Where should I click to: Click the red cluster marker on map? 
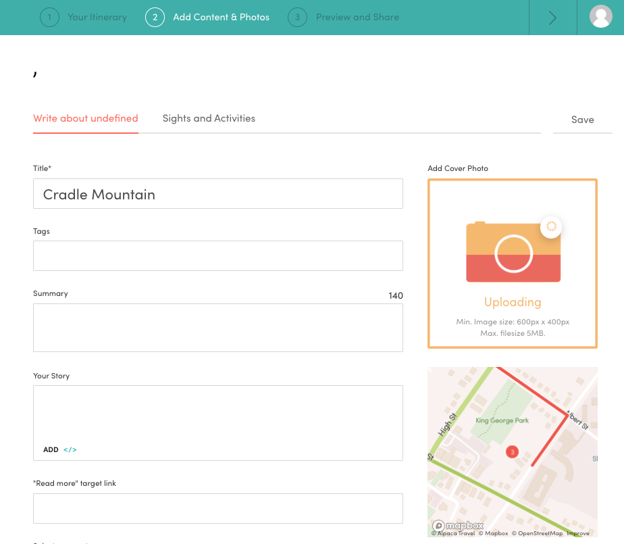512,451
